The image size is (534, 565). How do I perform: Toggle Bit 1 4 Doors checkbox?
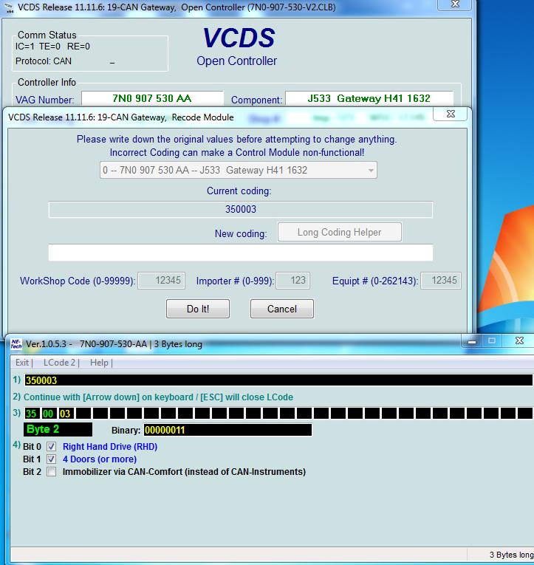tap(52, 459)
